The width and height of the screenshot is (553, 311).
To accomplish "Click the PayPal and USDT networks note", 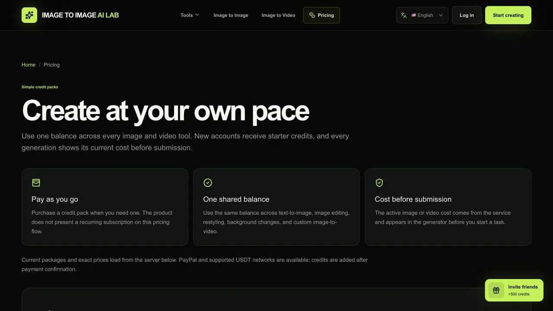I will [195, 264].
